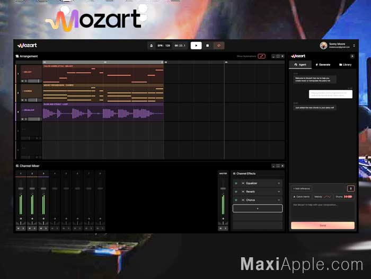Mute the Chords track in arrangement
Image resolution: width=371 pixels, height=279 pixels.
coord(23,100)
